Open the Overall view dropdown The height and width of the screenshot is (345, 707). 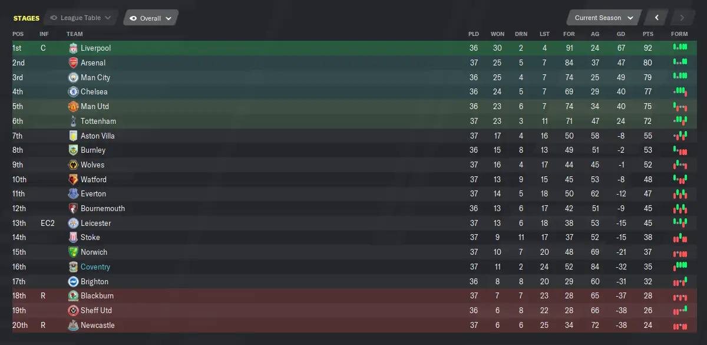tap(151, 18)
